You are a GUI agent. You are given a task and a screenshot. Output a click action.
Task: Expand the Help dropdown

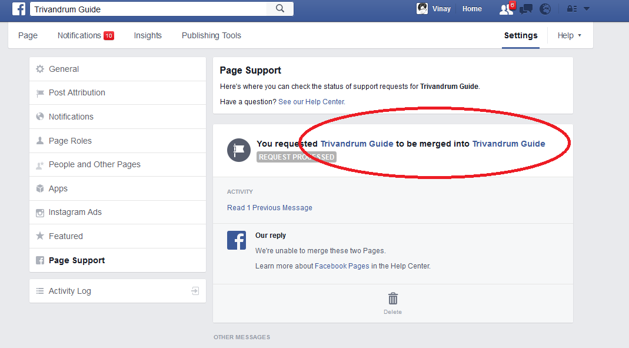pyautogui.click(x=569, y=35)
